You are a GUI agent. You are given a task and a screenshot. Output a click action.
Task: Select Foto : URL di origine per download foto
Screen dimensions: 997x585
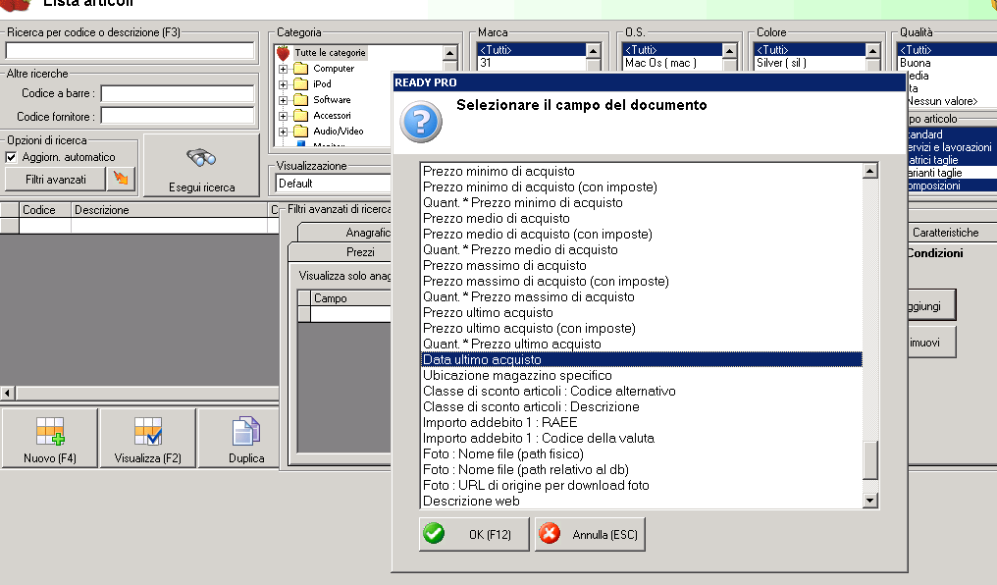tap(642, 485)
